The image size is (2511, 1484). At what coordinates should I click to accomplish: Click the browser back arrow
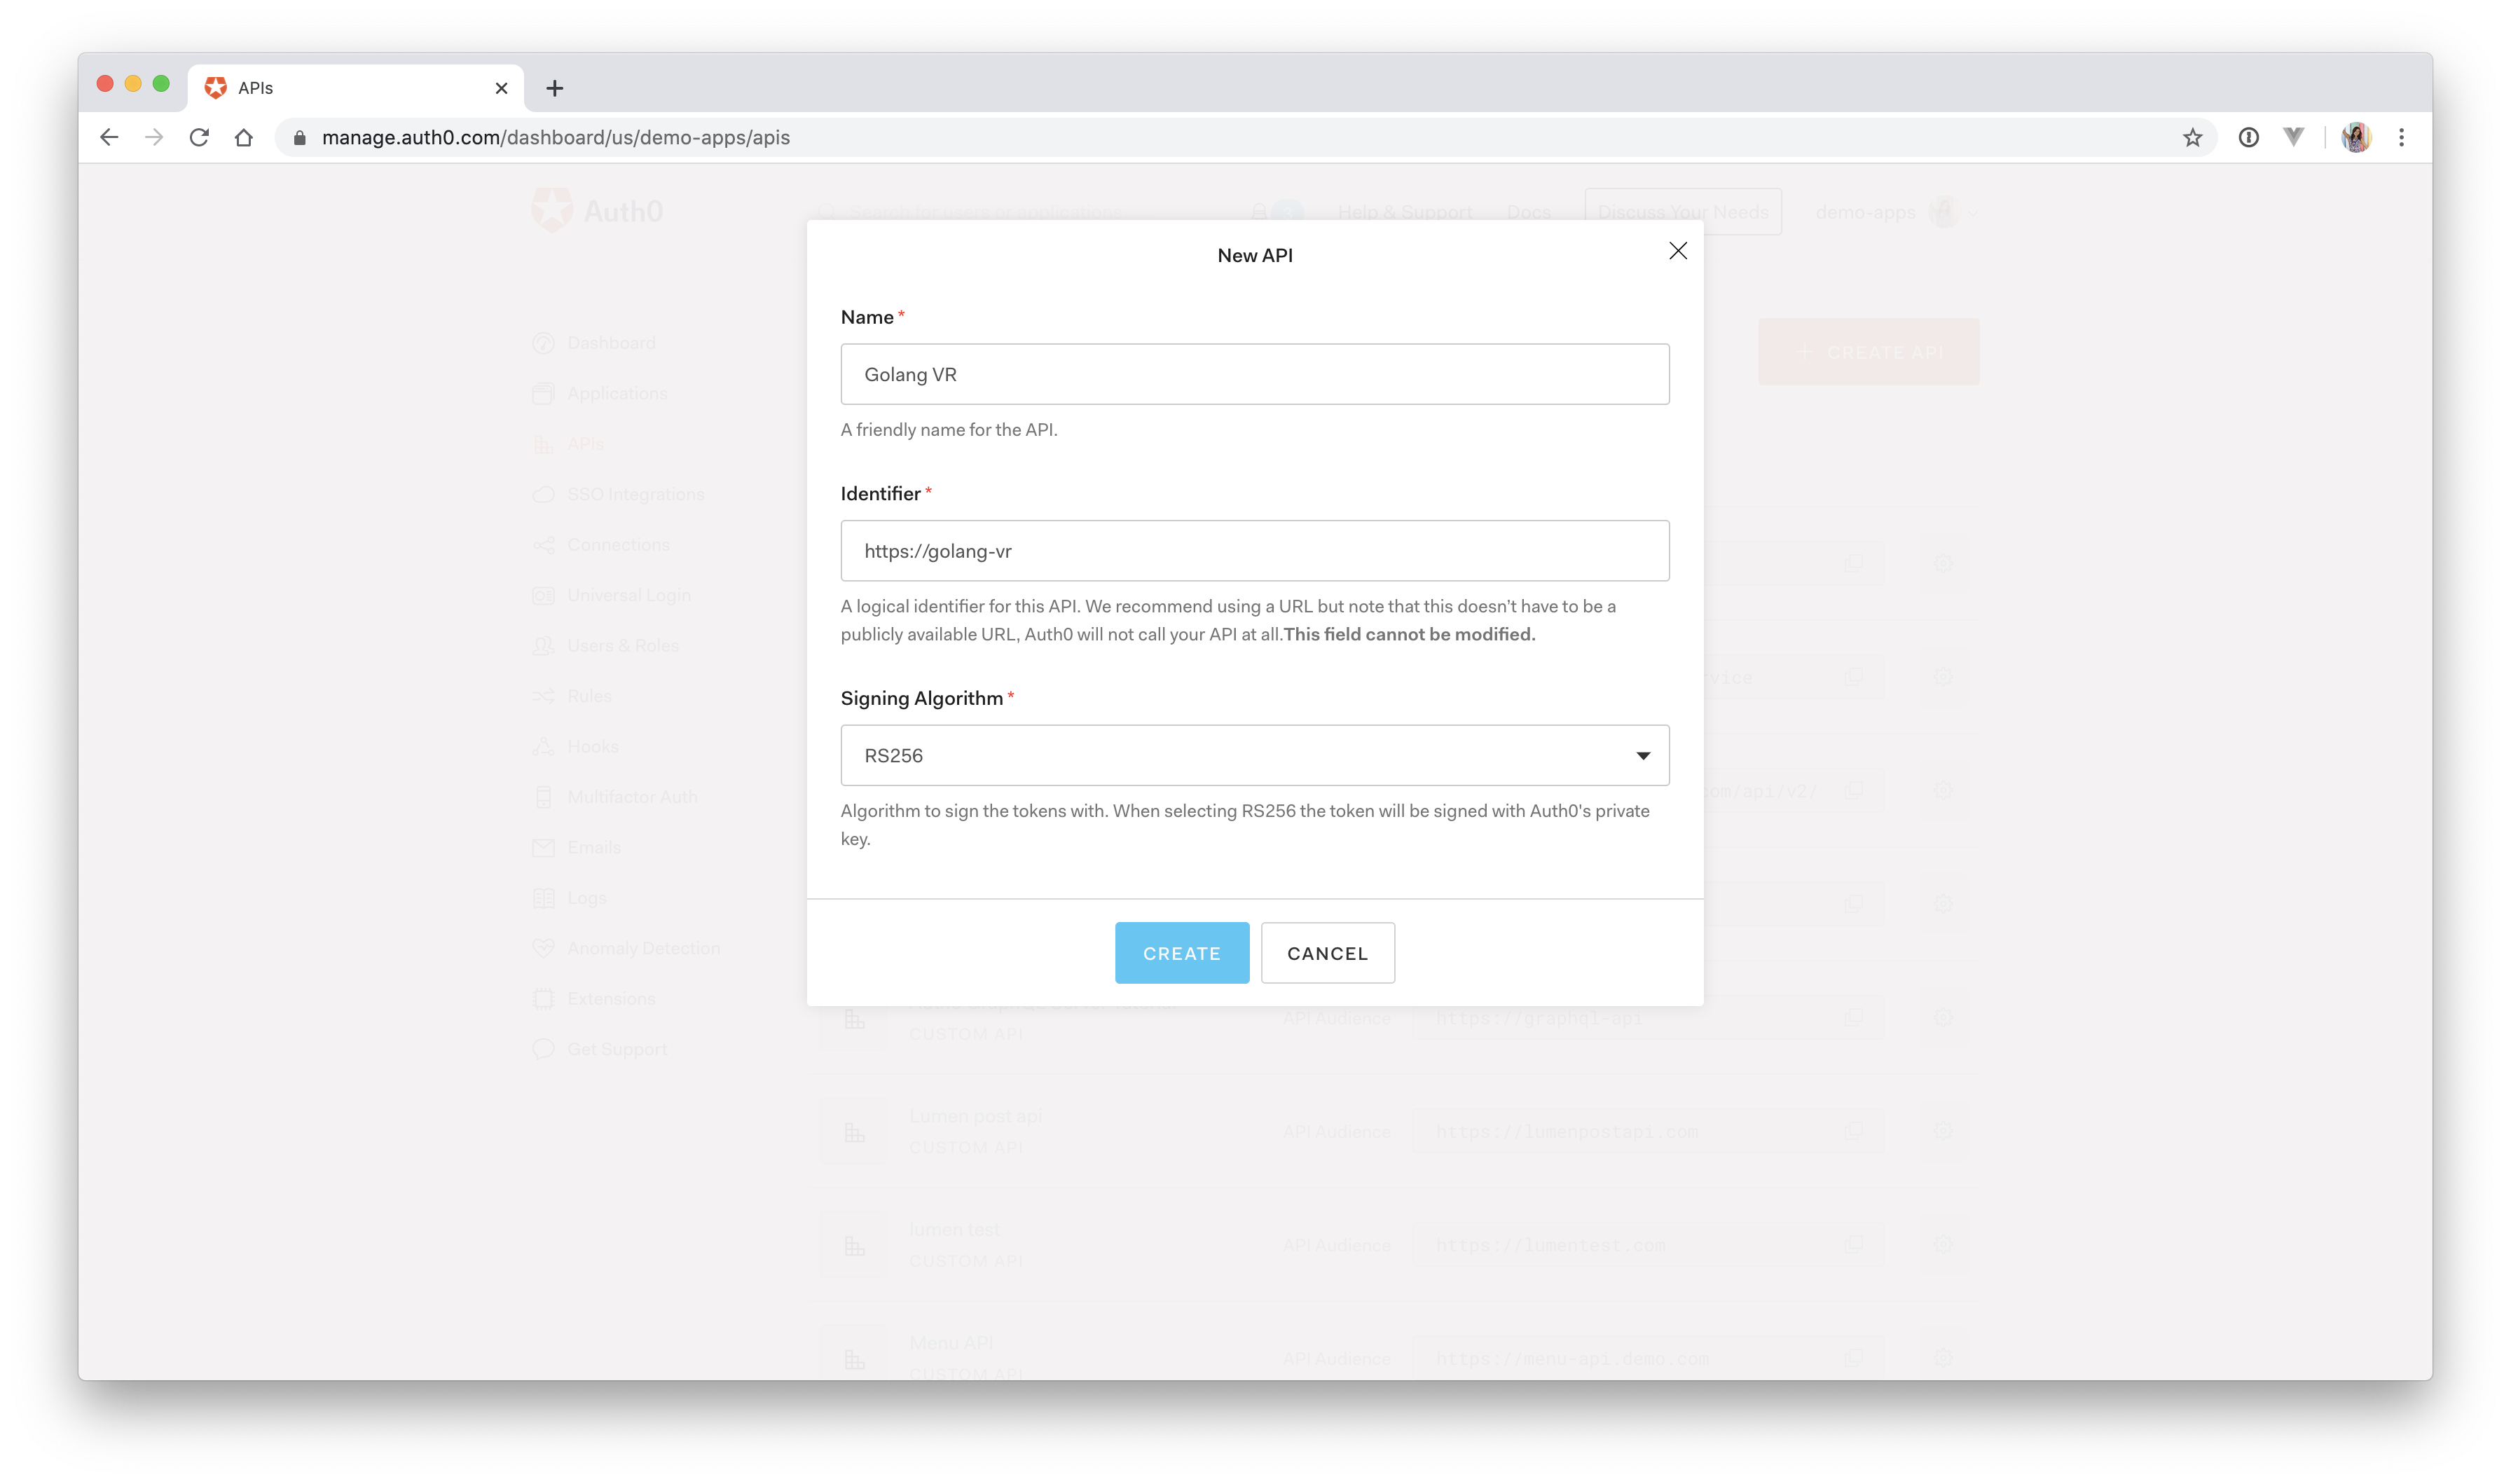pos(109,137)
